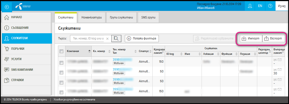Open the help question mark icon
This screenshot has height=104, width=289.
coord(270,6)
